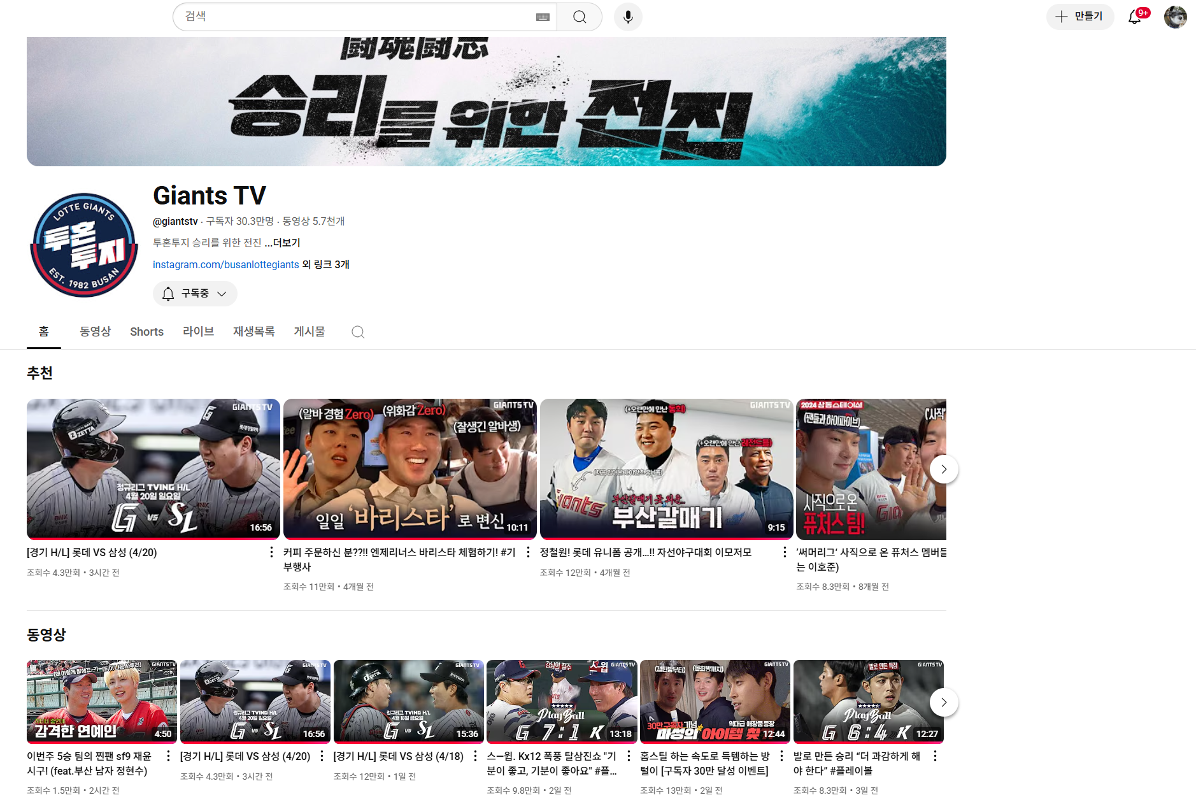
Task: Open more options for 롯데 VS 삼성 (4/20) featured video
Action: (x=271, y=552)
